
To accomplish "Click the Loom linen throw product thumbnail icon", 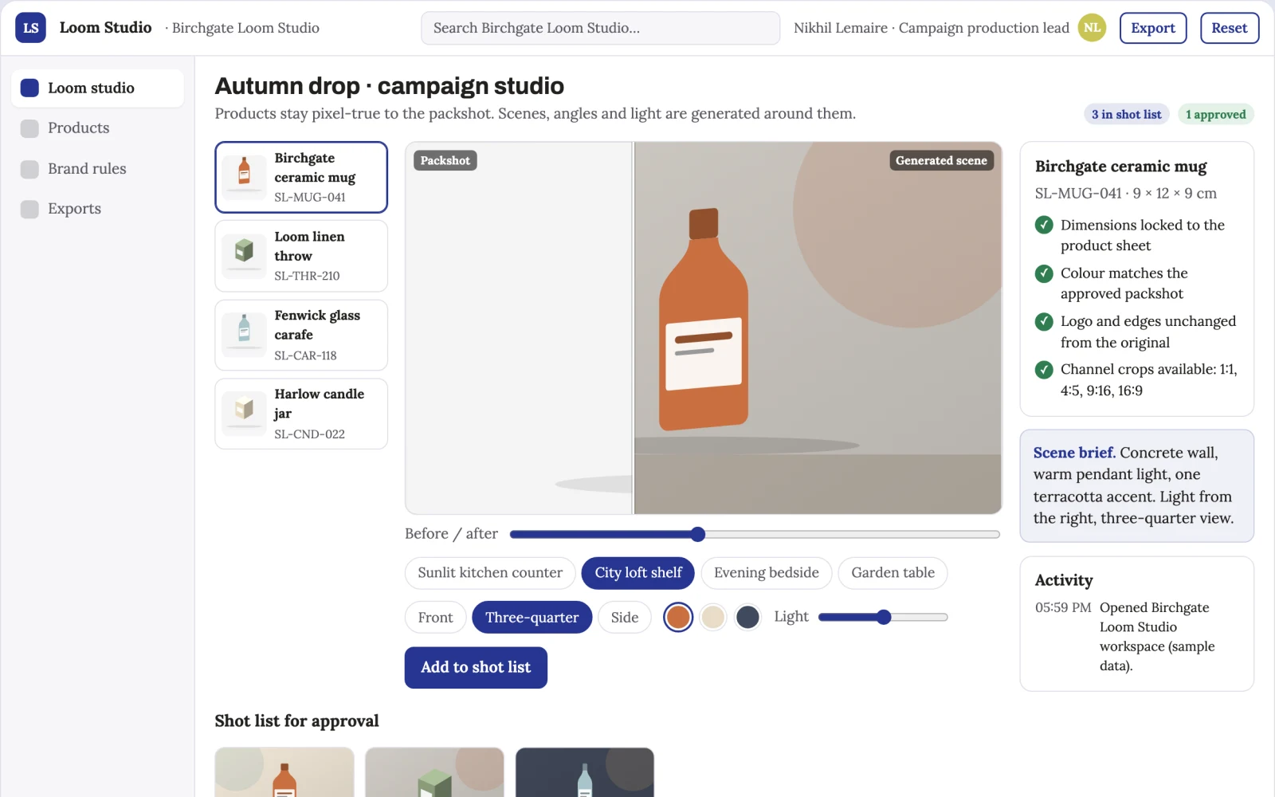I will pos(244,256).
